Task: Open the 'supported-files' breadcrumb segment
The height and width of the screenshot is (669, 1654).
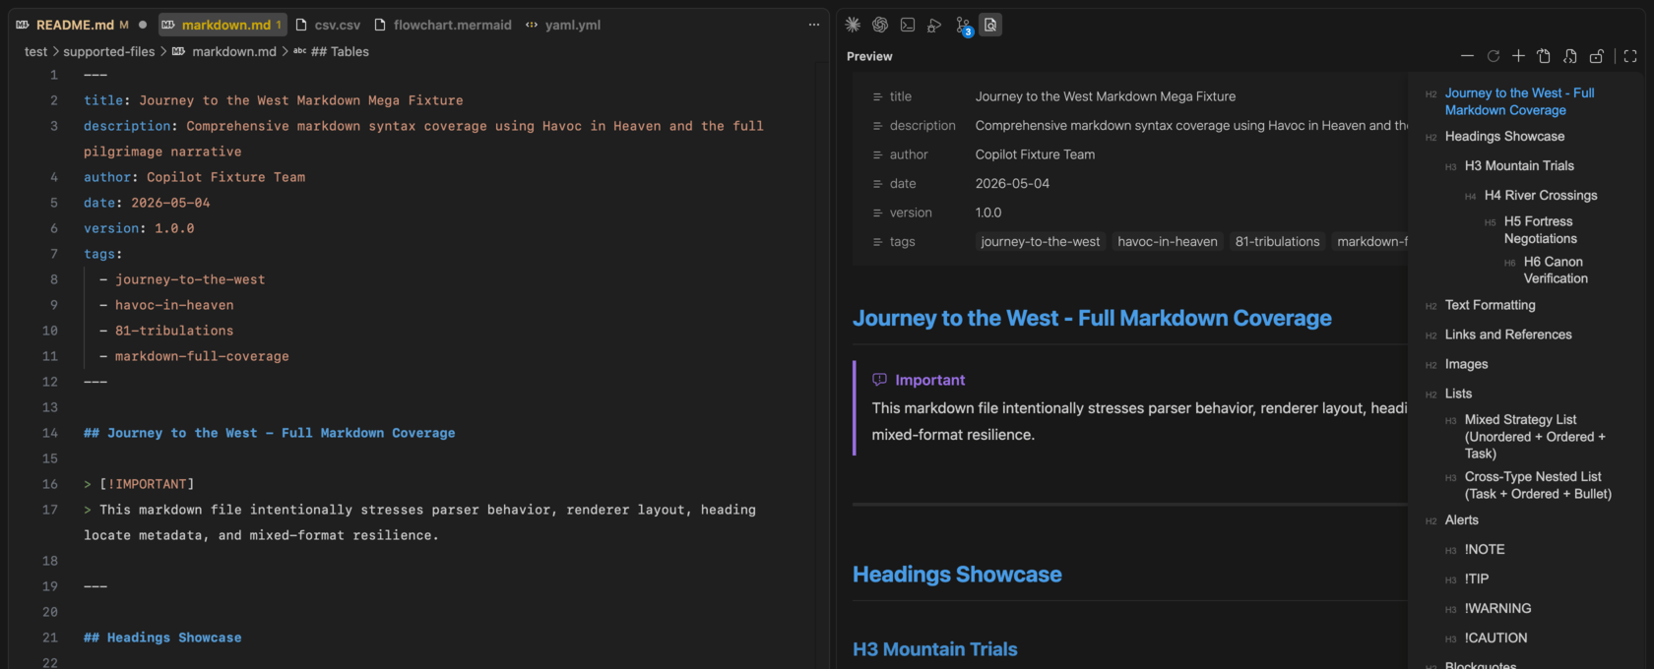Action: 109,51
